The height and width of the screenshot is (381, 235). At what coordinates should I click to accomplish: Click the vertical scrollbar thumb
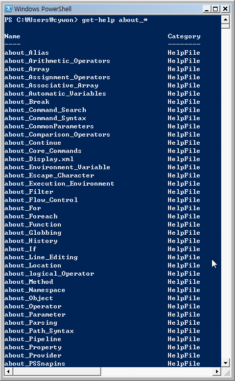(225, 26)
